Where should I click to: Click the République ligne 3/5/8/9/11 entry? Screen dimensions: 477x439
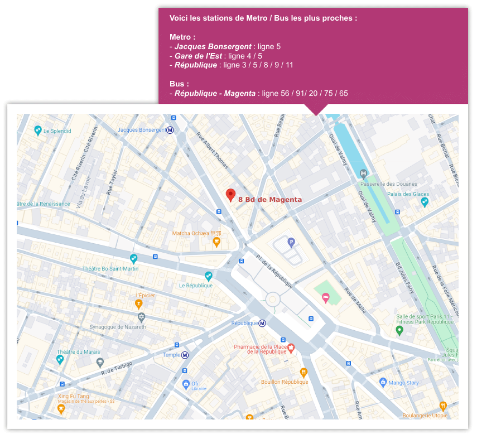coord(231,65)
